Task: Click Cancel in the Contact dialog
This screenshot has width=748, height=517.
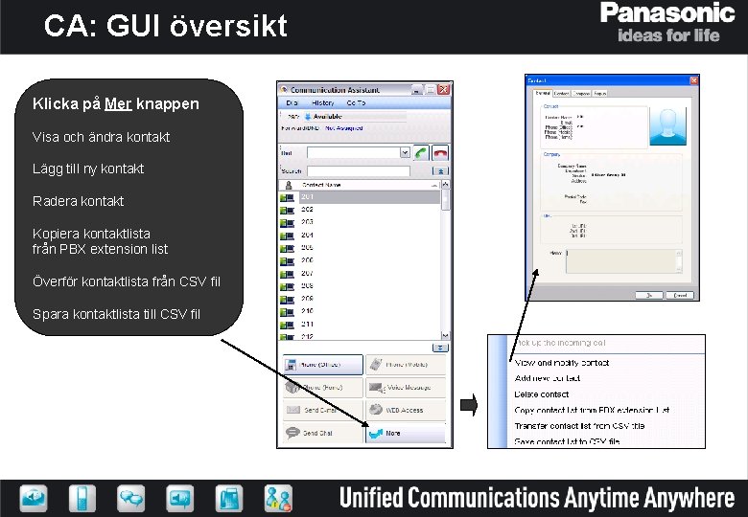Action: pos(680,295)
